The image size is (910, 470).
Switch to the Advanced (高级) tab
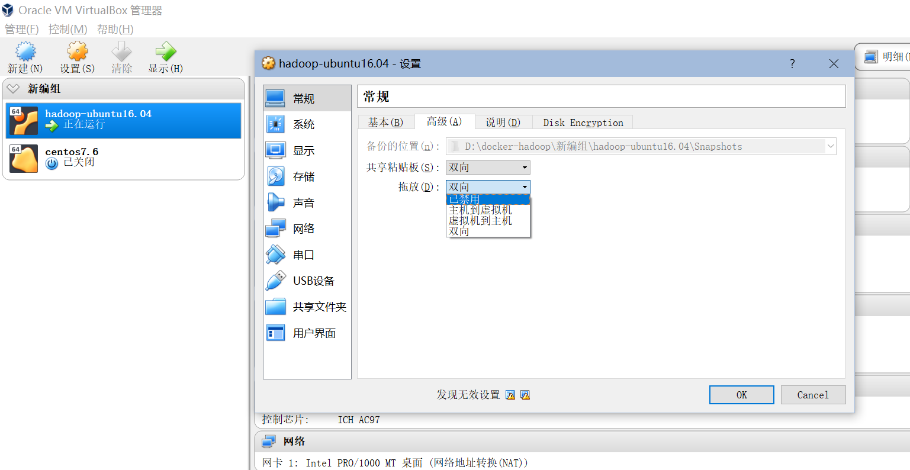444,121
